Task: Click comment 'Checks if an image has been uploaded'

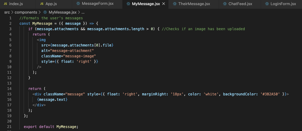Action: tap(203, 29)
